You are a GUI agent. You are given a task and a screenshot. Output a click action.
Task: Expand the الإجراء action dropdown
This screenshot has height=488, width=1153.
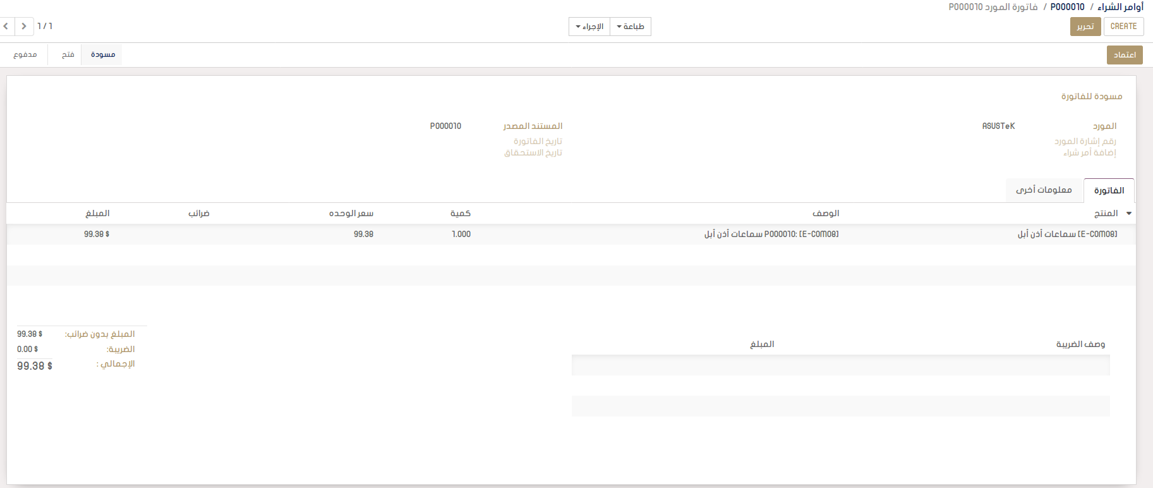[x=589, y=27]
